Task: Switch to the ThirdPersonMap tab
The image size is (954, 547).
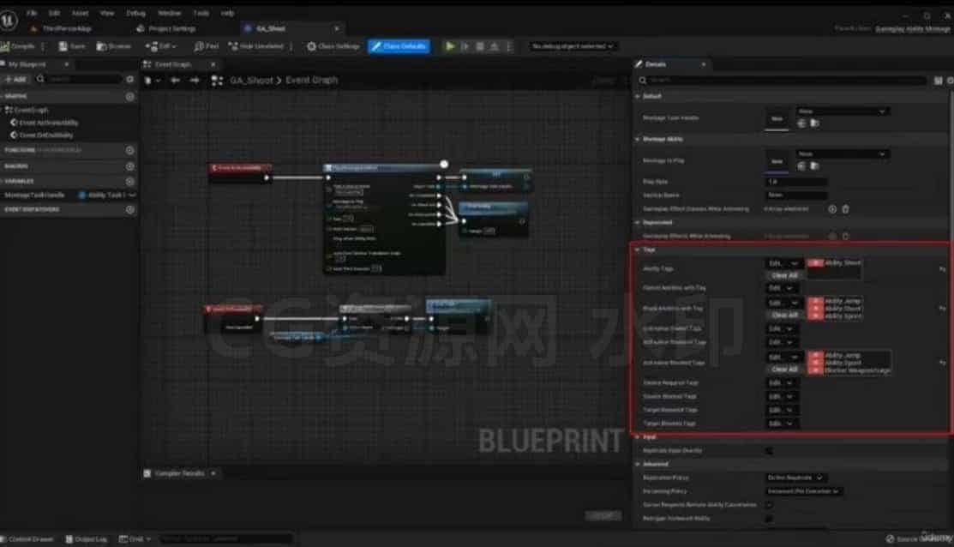Action: pos(62,28)
